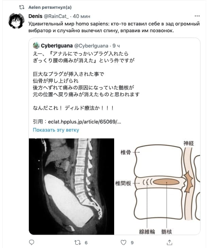Like the tweet with heart icon

(124, 242)
